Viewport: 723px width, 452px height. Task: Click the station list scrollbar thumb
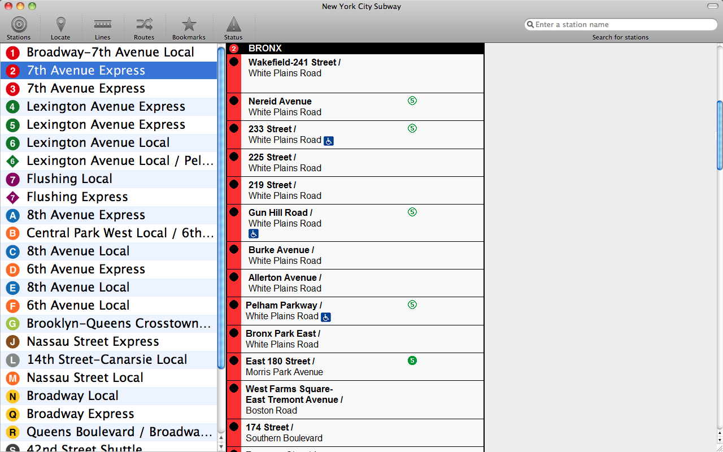(x=720, y=136)
